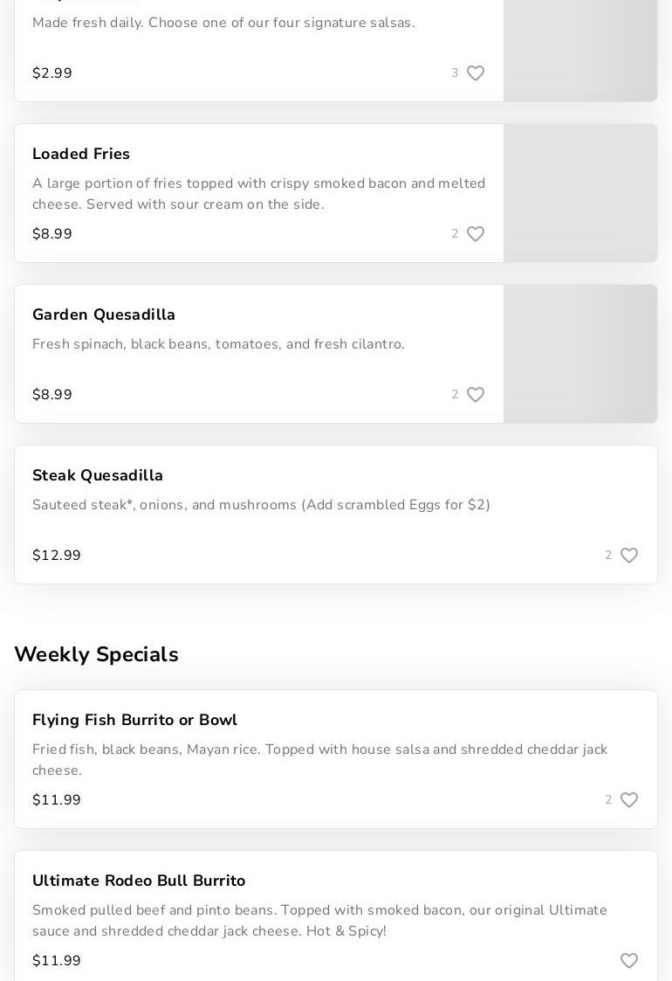Open the Garden Quesadilla item
Screen dimensions: 672x981
pos(104,314)
